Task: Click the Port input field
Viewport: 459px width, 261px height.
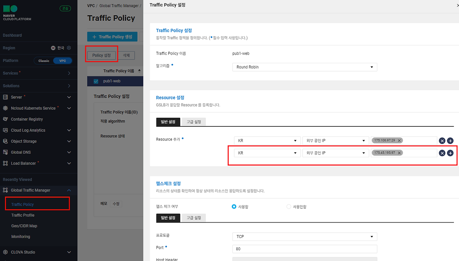Action: [305, 249]
